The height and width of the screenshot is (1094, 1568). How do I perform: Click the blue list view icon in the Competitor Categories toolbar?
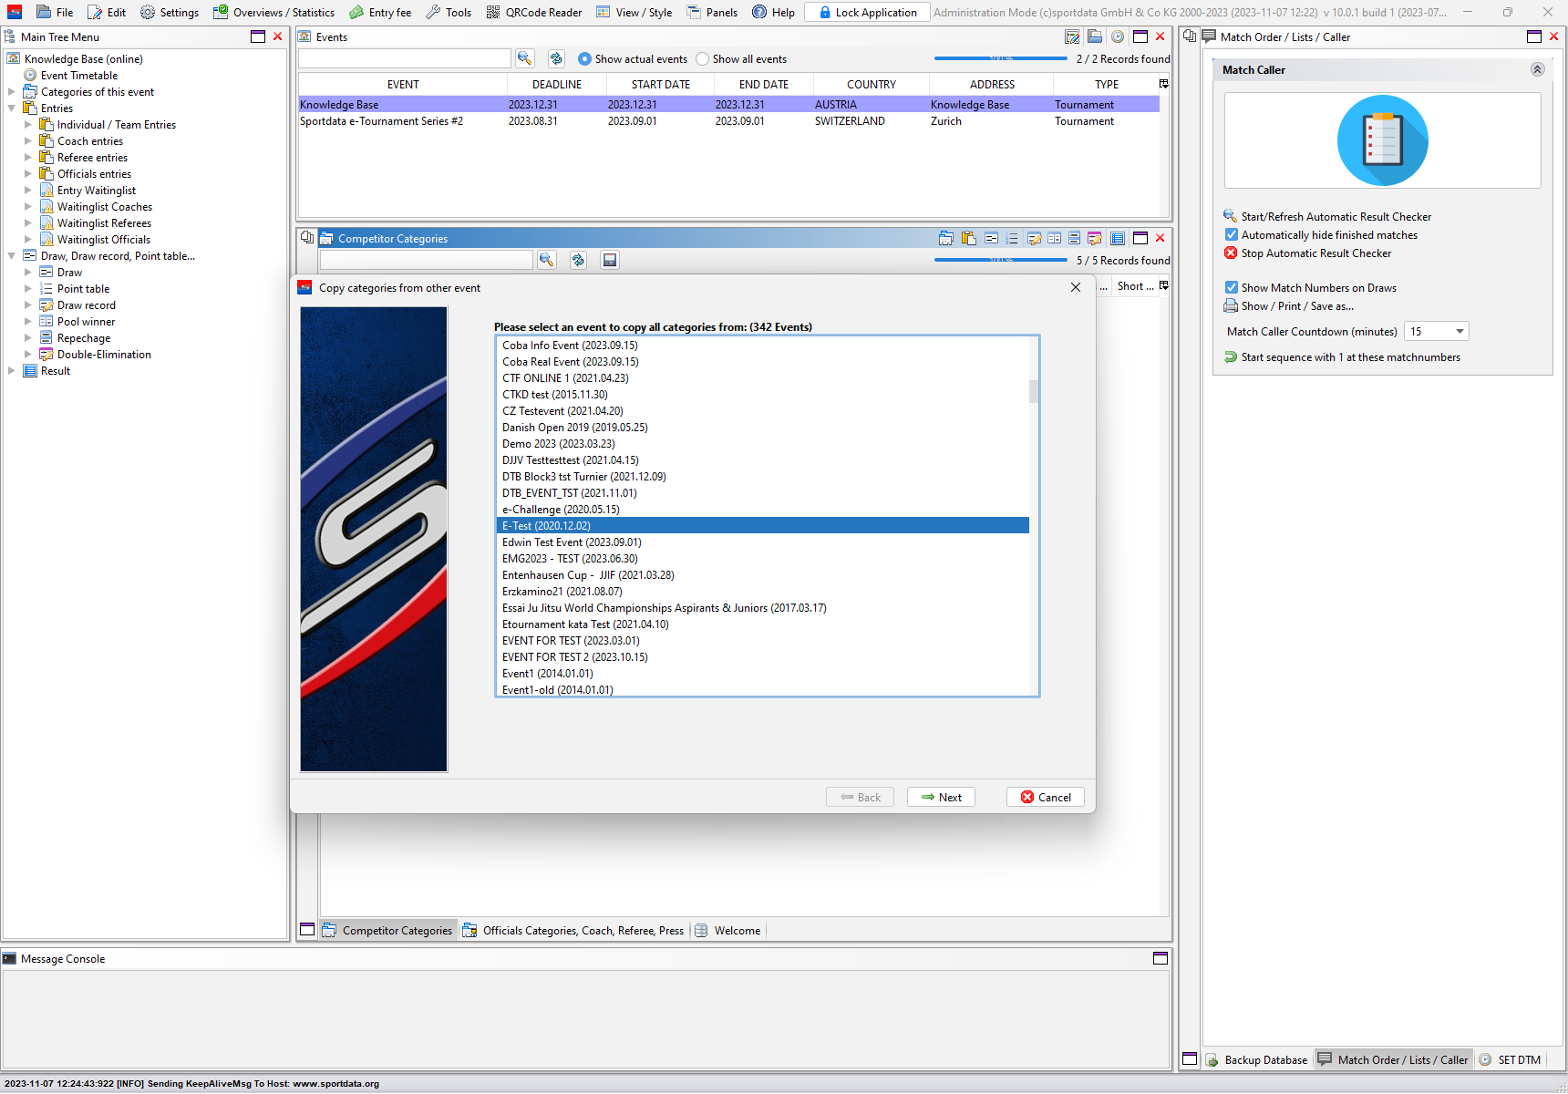pos(1117,238)
